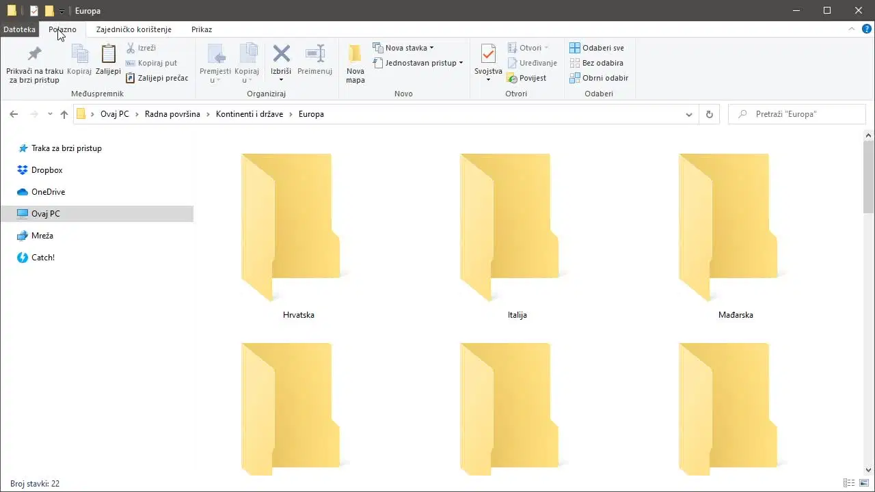Open the Izbriši dropdown arrow
875x492 pixels.
pos(281,80)
